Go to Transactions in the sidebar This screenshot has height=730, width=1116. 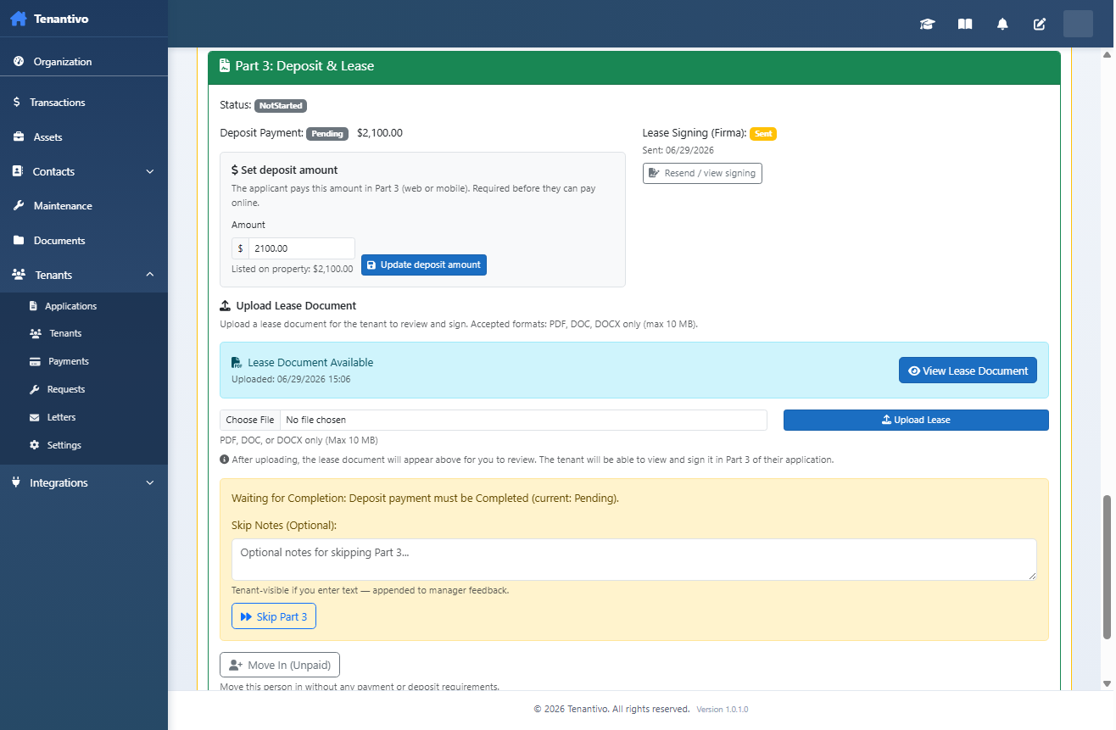[84, 102]
